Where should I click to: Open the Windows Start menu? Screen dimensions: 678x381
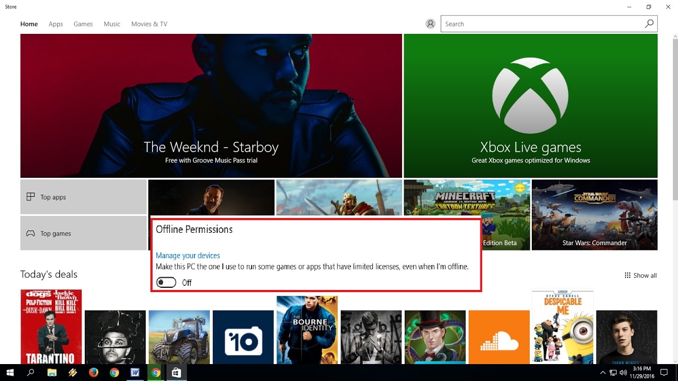pyautogui.click(x=10, y=373)
